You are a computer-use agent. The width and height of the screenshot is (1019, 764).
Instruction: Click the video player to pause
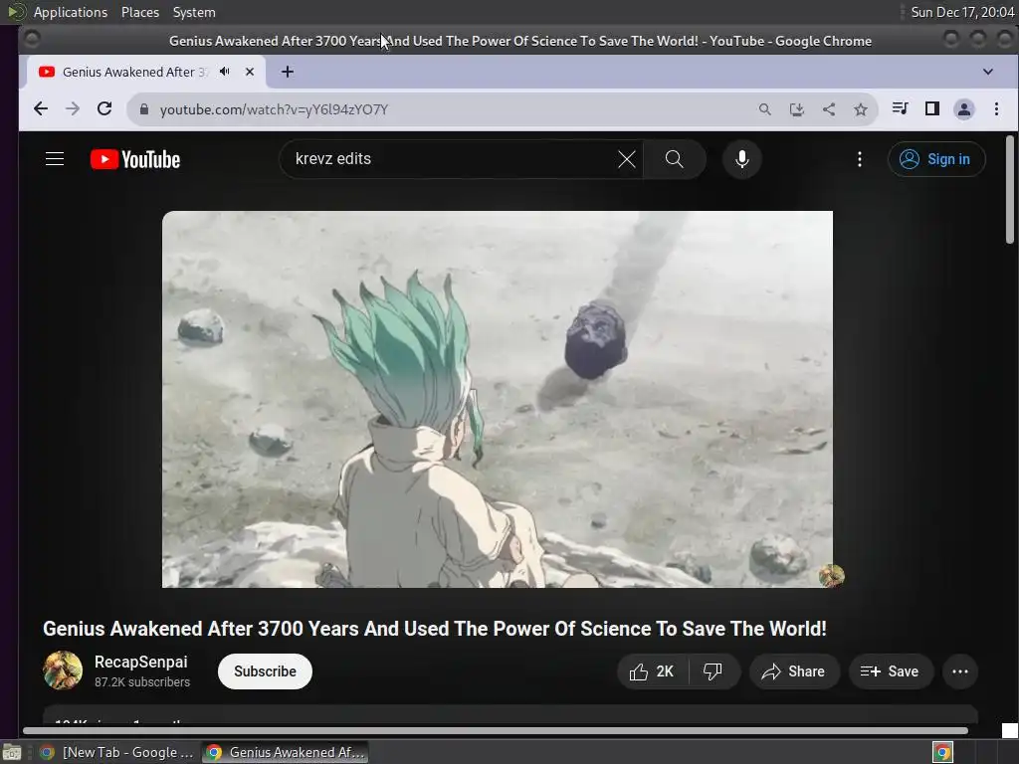coord(498,399)
